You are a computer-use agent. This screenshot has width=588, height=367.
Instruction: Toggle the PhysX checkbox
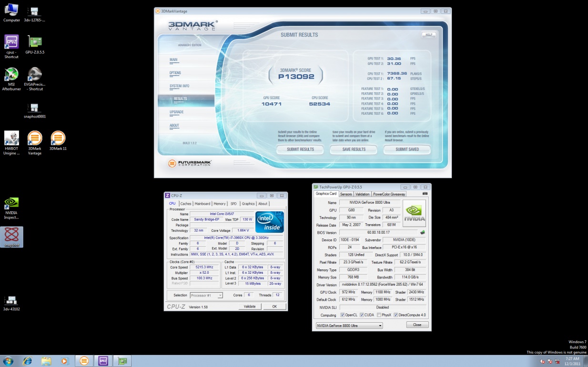tap(379, 315)
